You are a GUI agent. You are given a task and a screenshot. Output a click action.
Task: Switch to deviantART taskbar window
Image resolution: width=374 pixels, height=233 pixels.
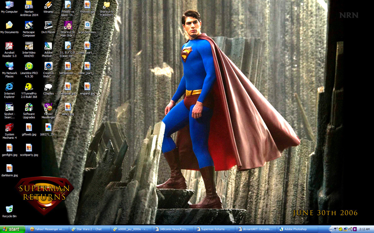click(256, 229)
